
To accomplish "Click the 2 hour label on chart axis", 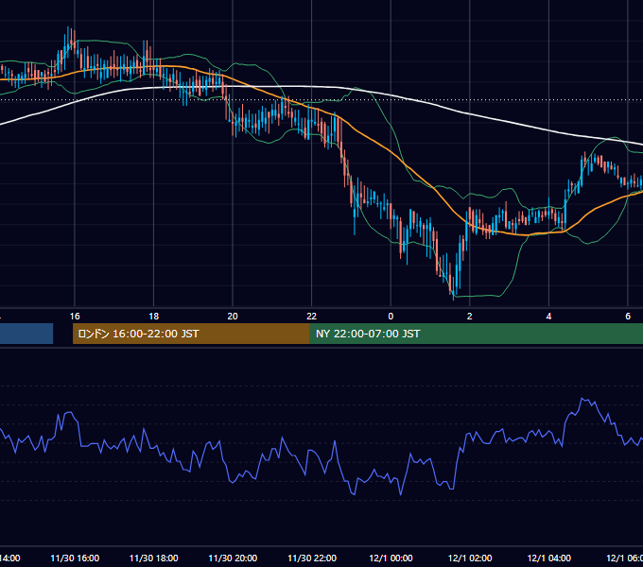I will click(x=470, y=317).
